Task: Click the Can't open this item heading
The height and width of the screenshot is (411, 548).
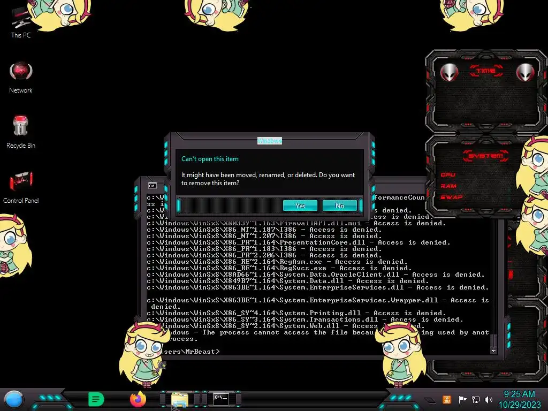Action: point(210,158)
